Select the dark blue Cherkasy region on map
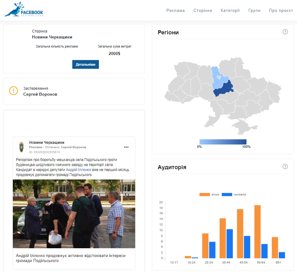Viewport: 297px width, 272px height. pyautogui.click(x=225, y=89)
